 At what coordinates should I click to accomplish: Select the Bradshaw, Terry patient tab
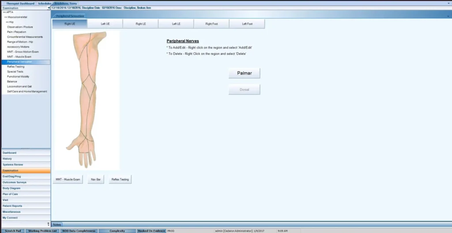pyautogui.click(x=66, y=4)
